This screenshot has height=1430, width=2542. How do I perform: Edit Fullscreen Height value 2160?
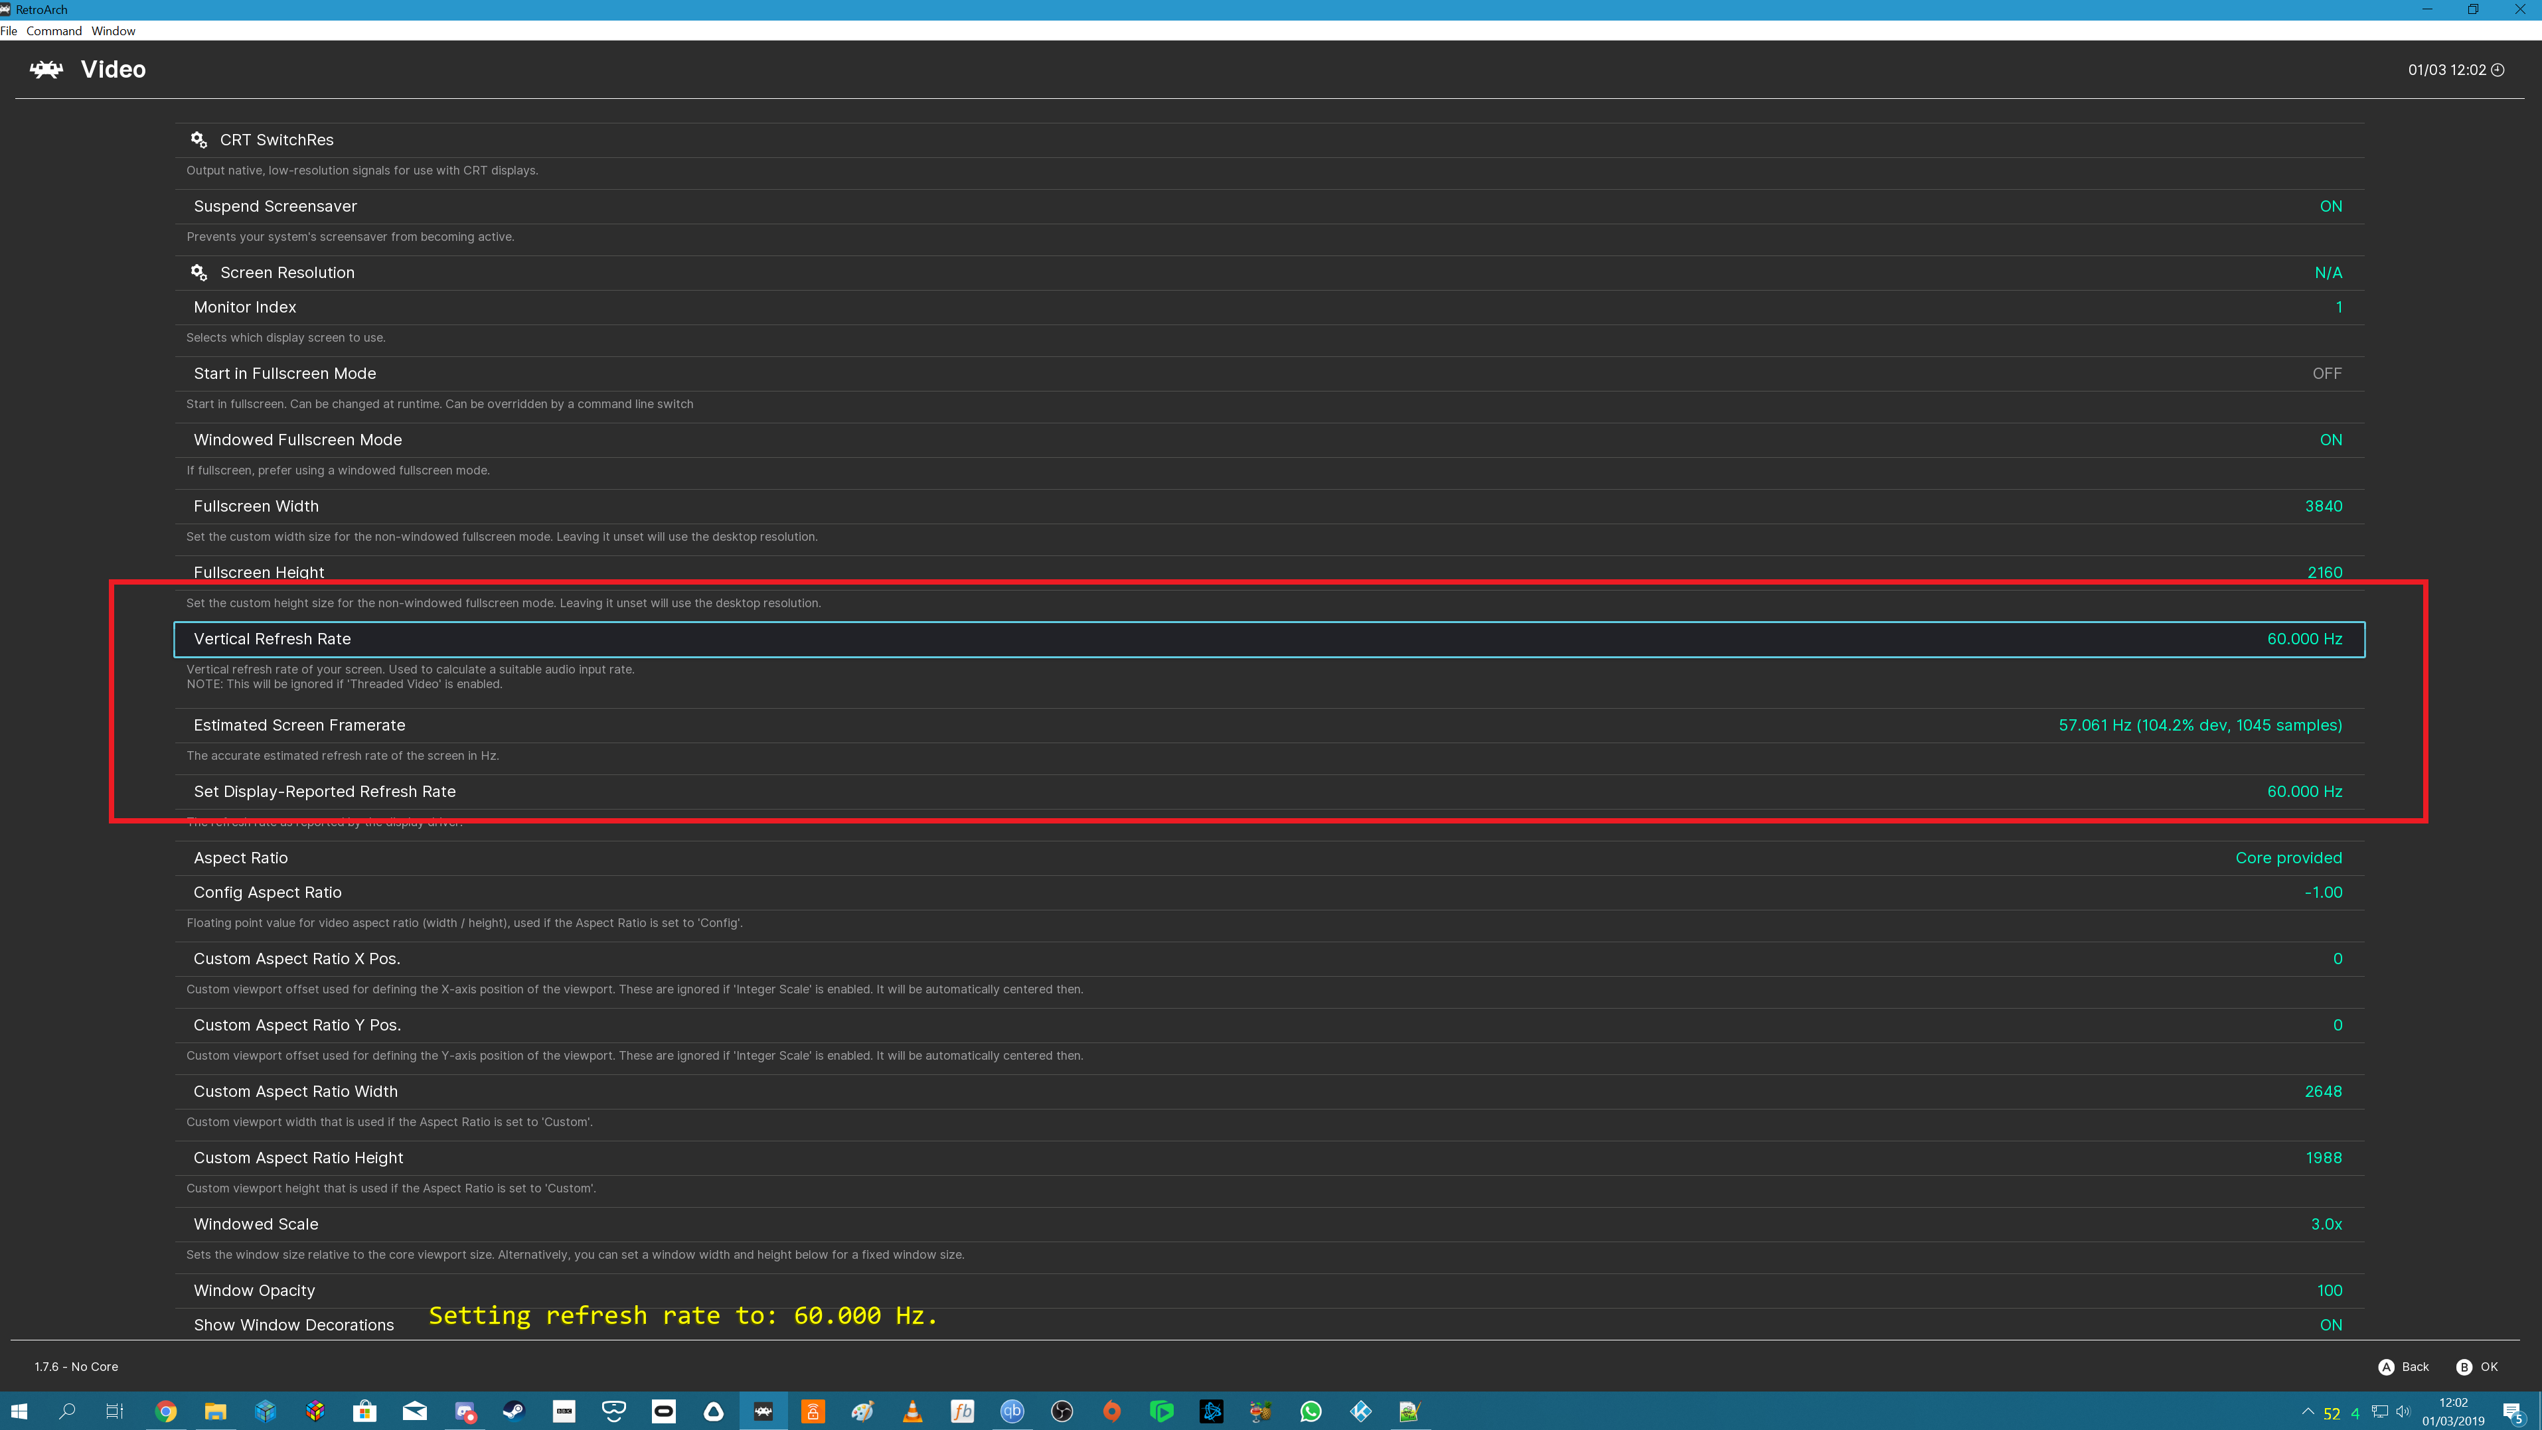[2324, 572]
